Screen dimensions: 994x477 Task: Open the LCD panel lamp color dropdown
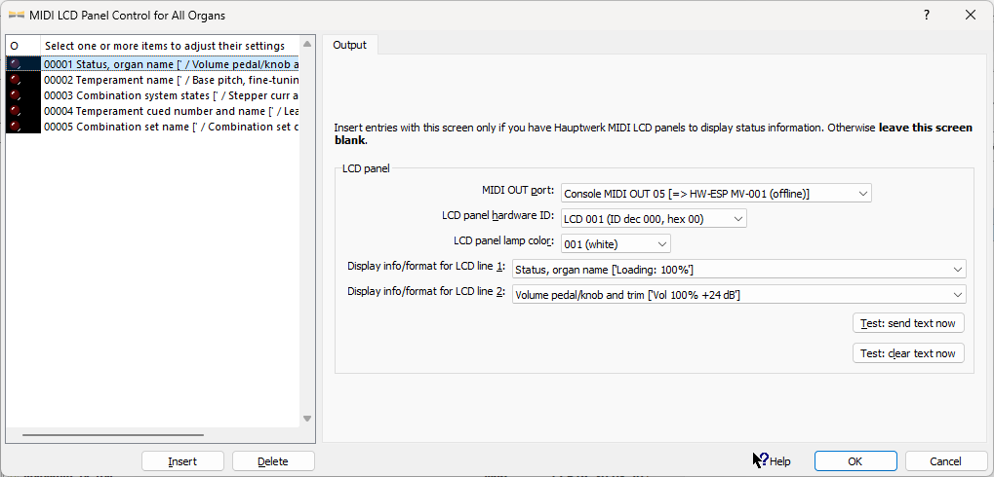(x=616, y=243)
